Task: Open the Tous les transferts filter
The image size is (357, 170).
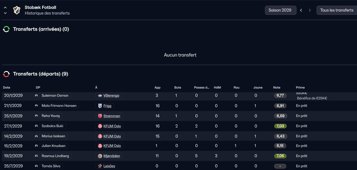Action: (x=336, y=10)
